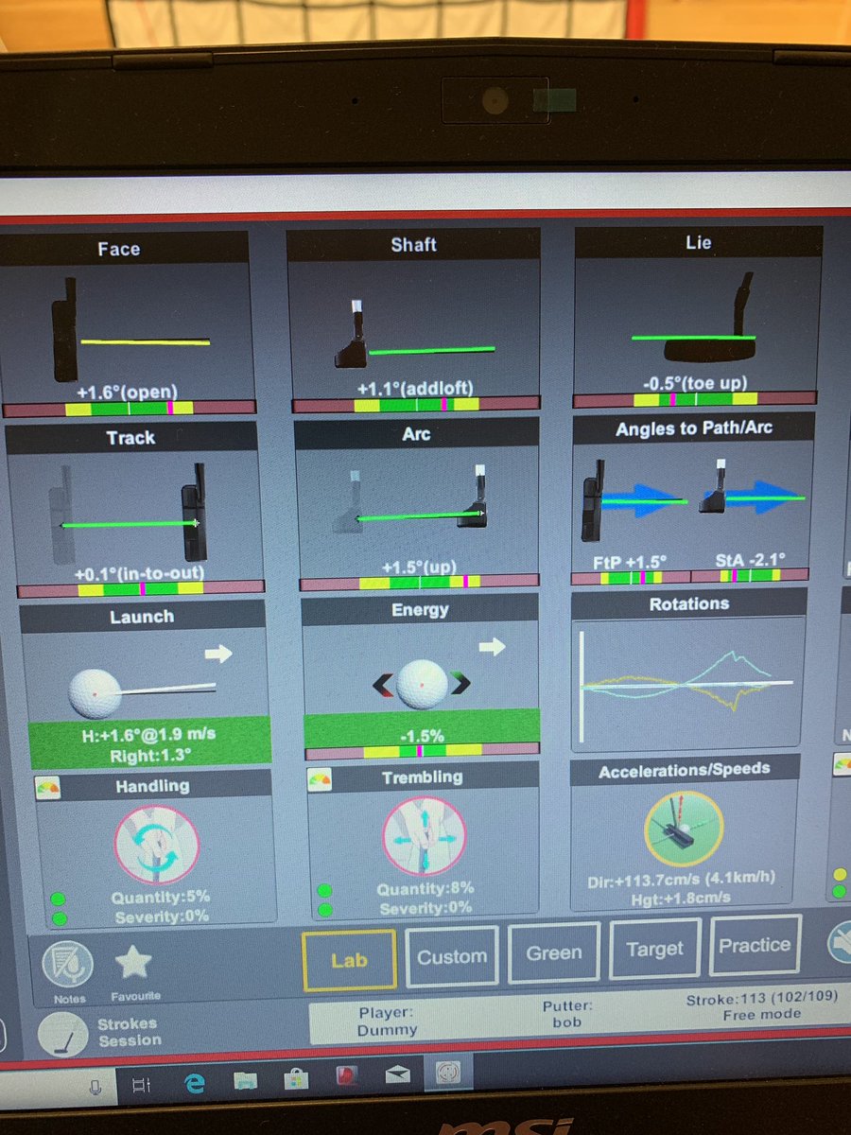Screen dimensions: 851x1135
Task: Click the FtP gauge bar
Action: (x=630, y=577)
